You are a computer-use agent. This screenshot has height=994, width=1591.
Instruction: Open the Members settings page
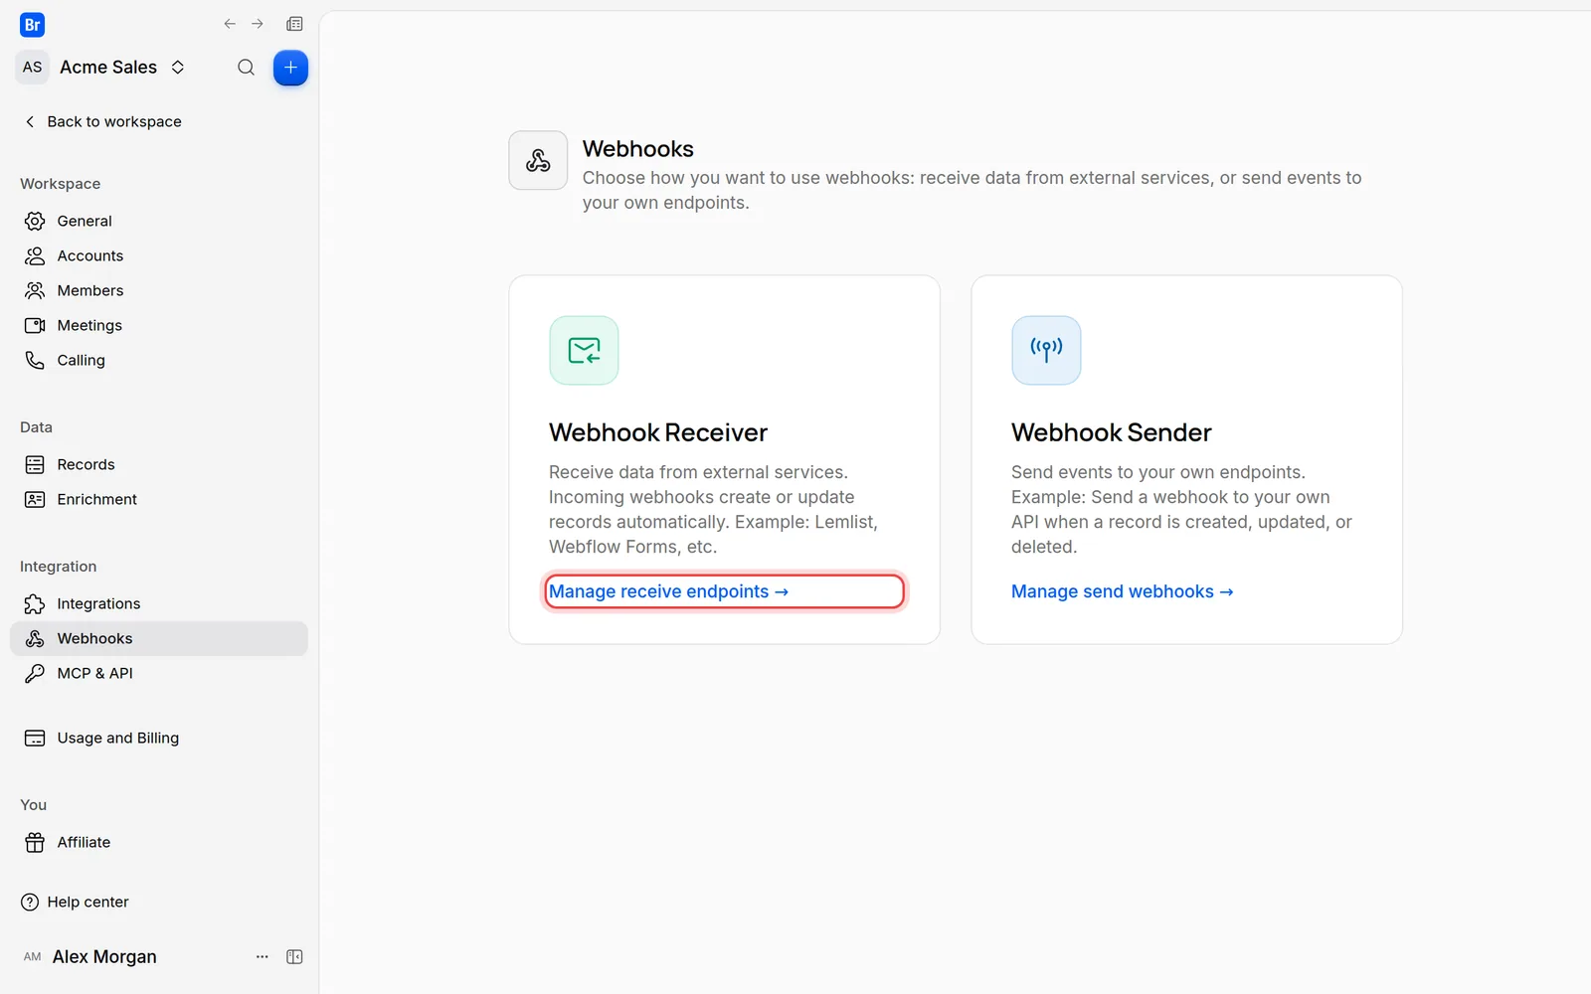159,290
